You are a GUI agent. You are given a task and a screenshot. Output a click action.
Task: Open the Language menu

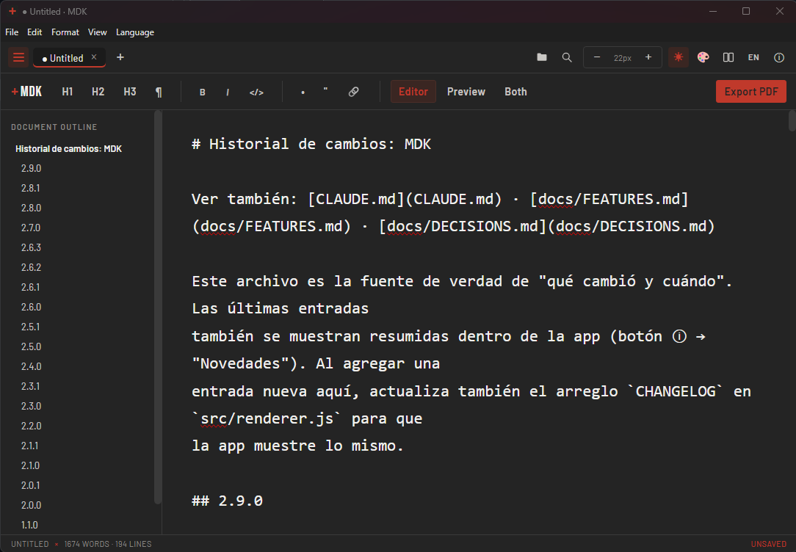pyautogui.click(x=135, y=32)
